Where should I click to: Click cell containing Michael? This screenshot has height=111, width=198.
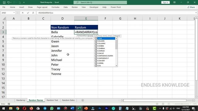(x=62, y=60)
